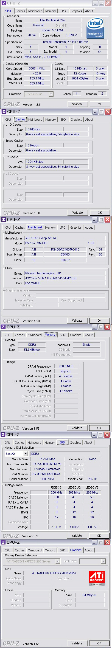Click the '12 Kuops' trace cache size in Caches window
The image size is (112, 648).
click(x=44, y=146)
